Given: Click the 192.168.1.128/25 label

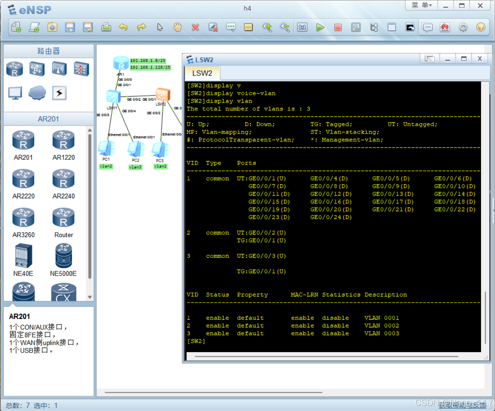Looking at the screenshot, I should 150,67.
